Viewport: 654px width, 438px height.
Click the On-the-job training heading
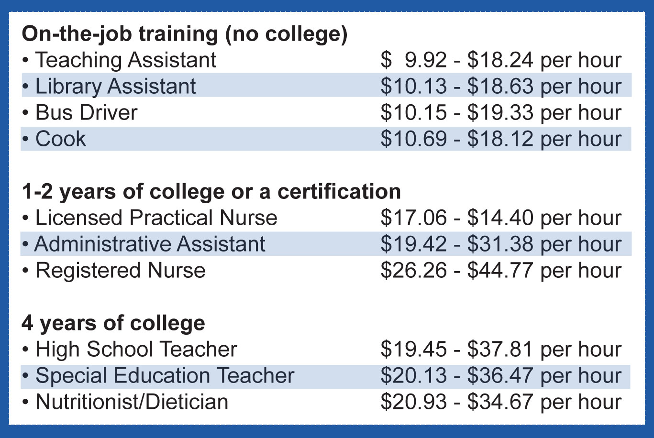click(x=185, y=34)
